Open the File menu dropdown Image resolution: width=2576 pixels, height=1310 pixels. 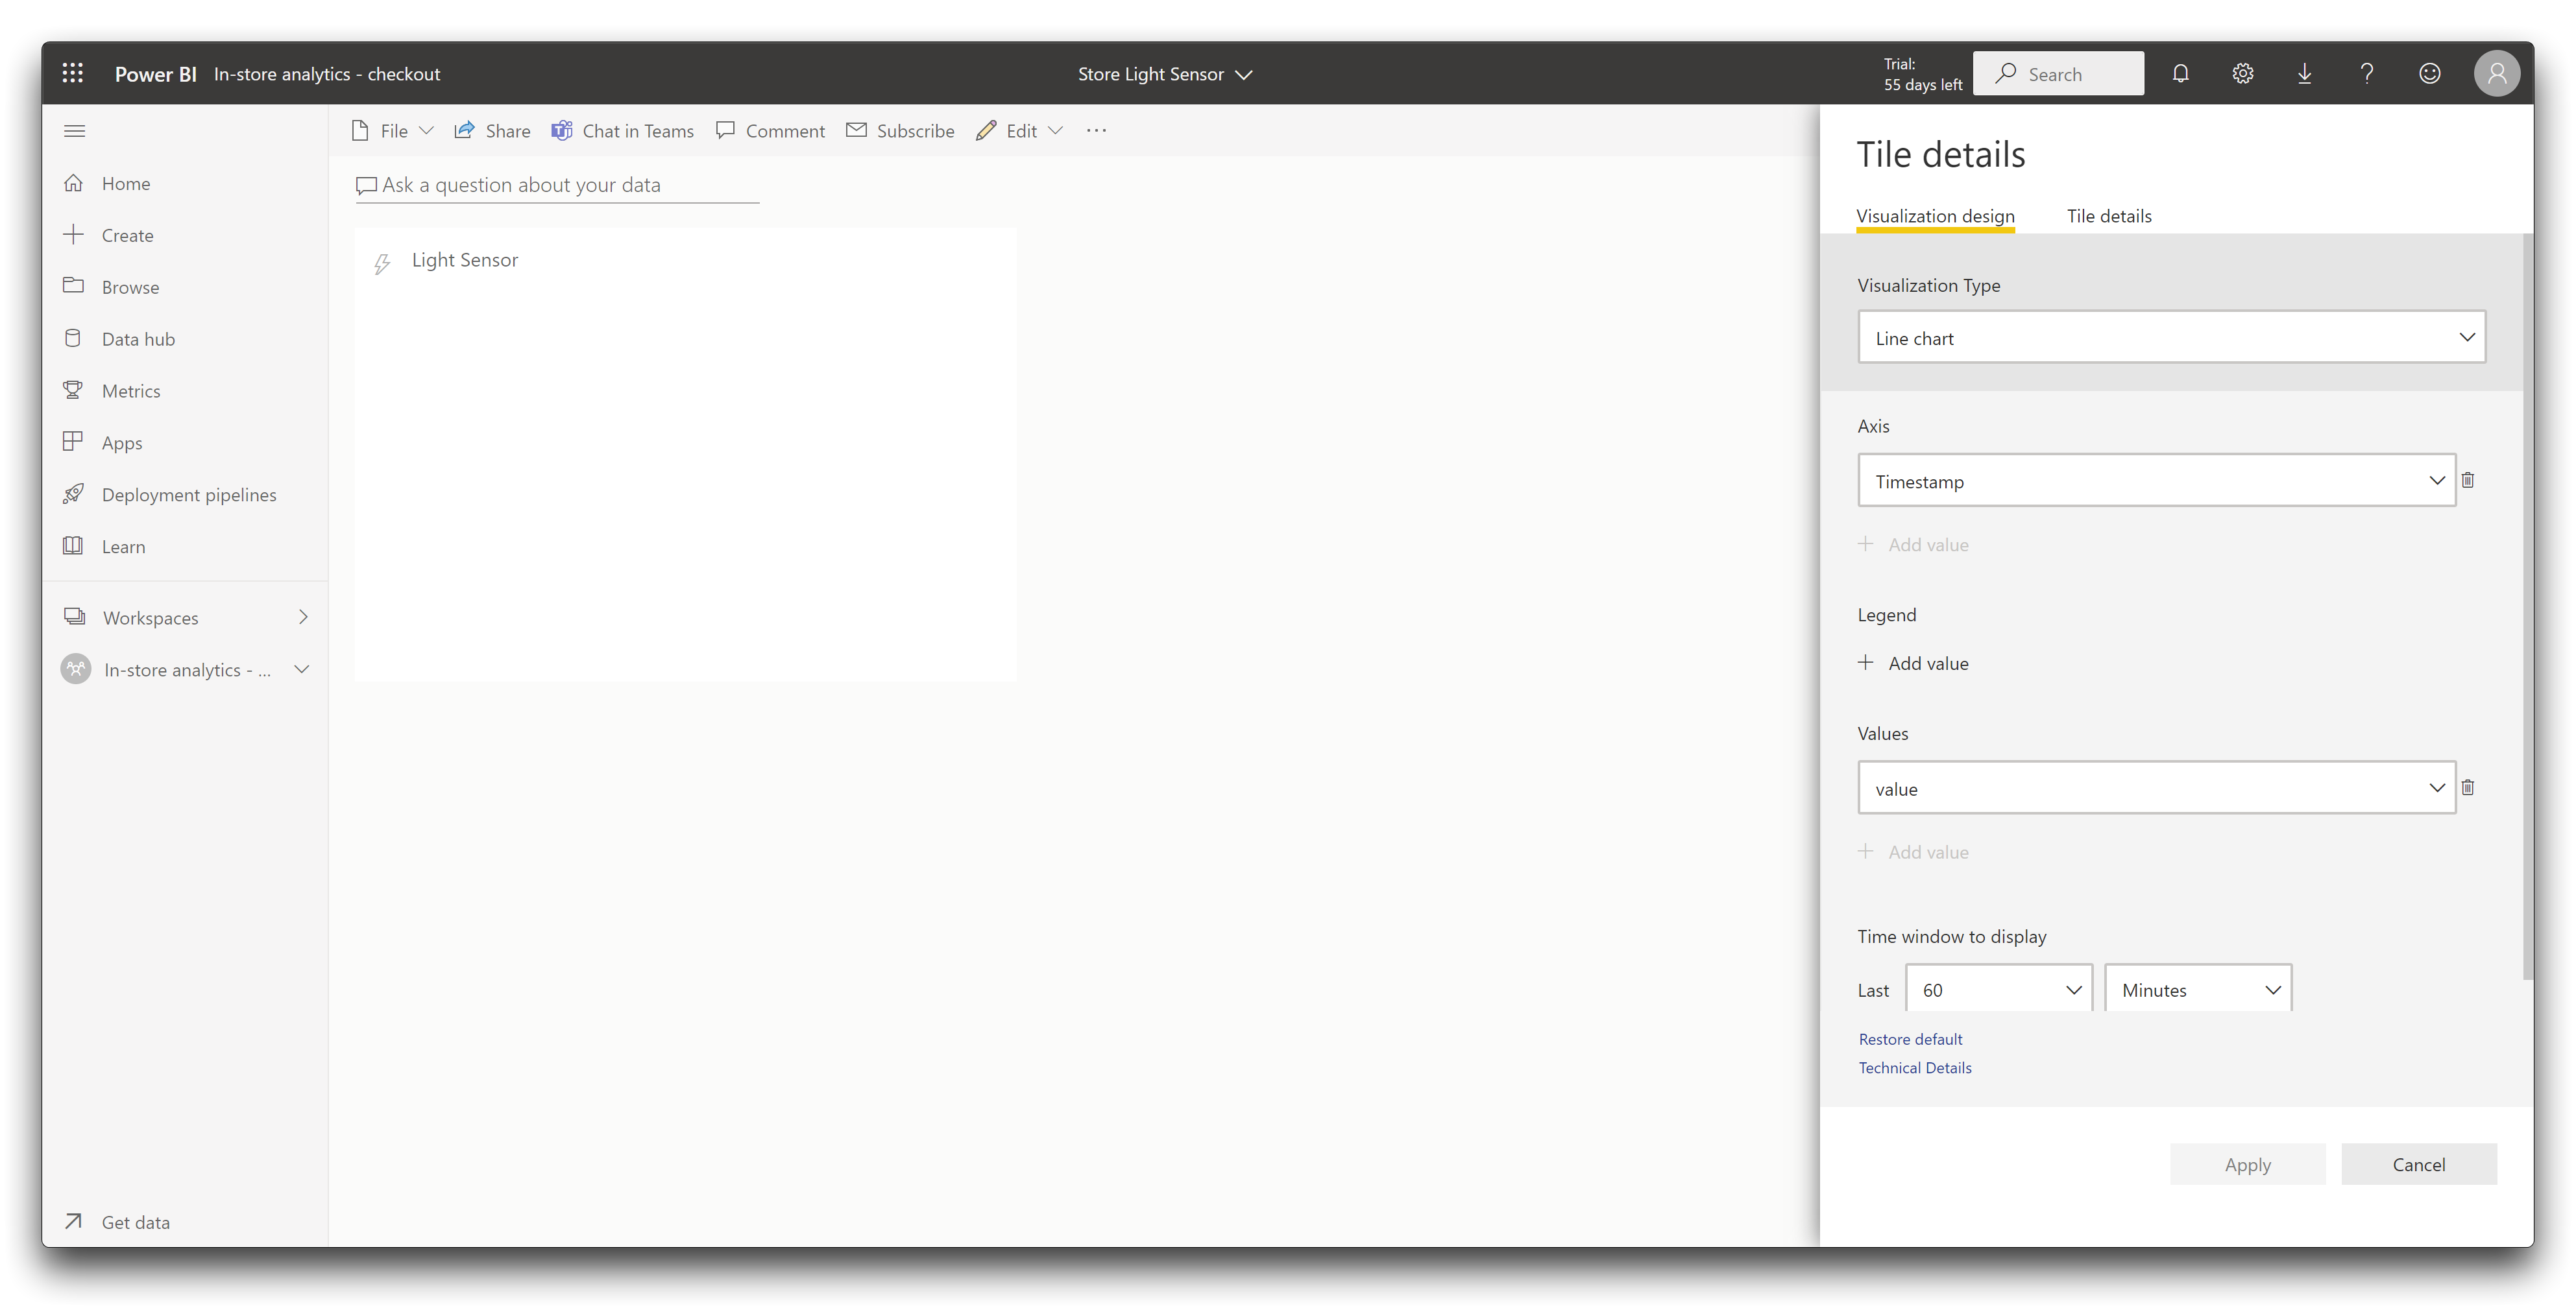tap(392, 131)
